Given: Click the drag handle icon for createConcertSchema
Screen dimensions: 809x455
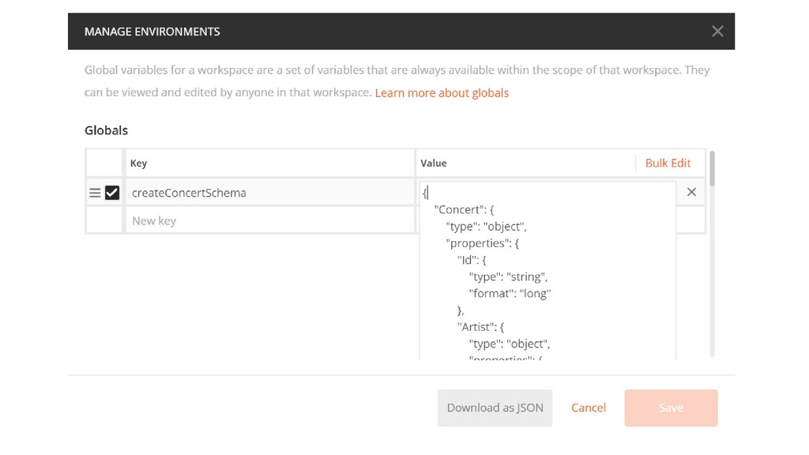Looking at the screenshot, I should point(95,193).
